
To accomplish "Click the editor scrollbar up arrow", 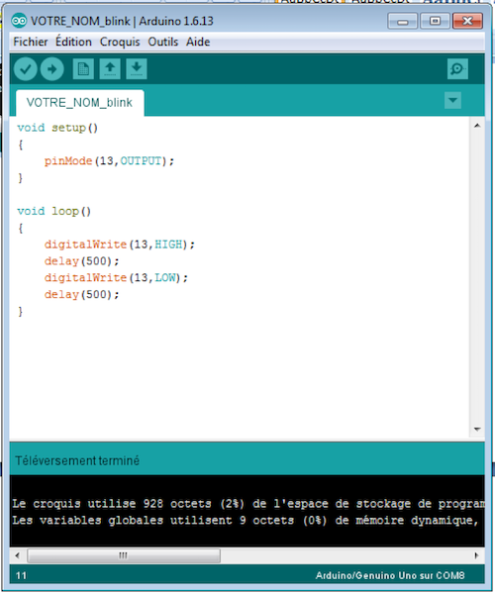I will 477,126.
